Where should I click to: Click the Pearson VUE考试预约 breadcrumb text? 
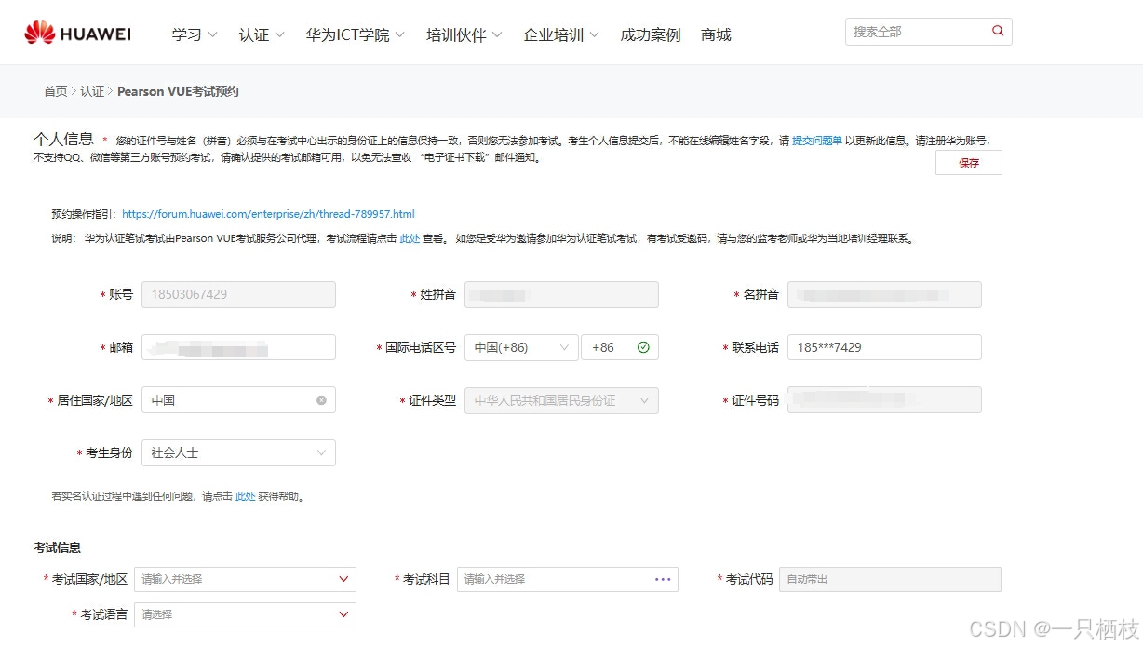(x=178, y=91)
